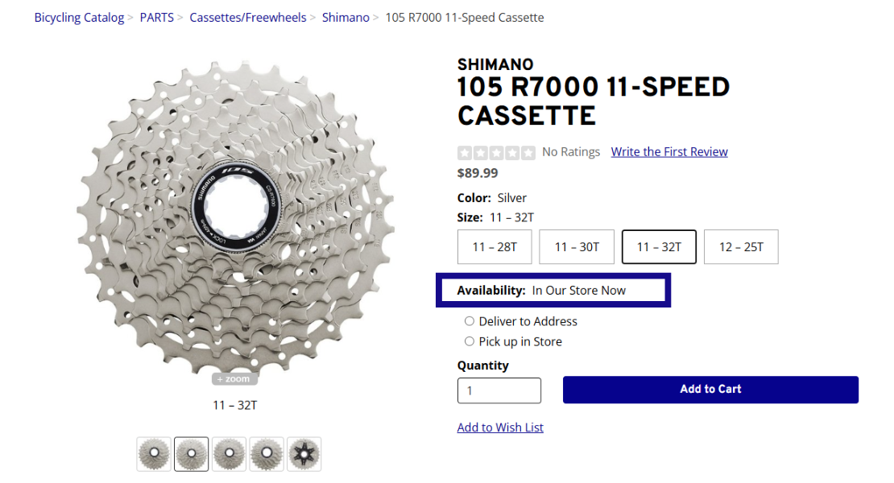Select the last black spider thumbnail
Screen dimensions: 894x483
[x=304, y=453]
